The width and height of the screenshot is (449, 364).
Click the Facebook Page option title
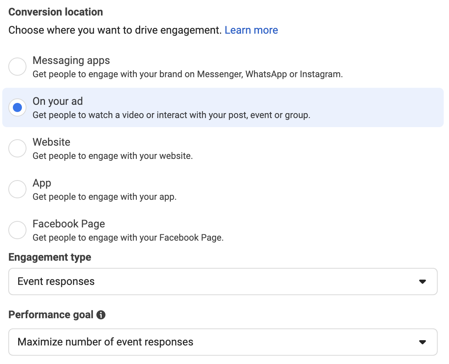[x=69, y=224]
